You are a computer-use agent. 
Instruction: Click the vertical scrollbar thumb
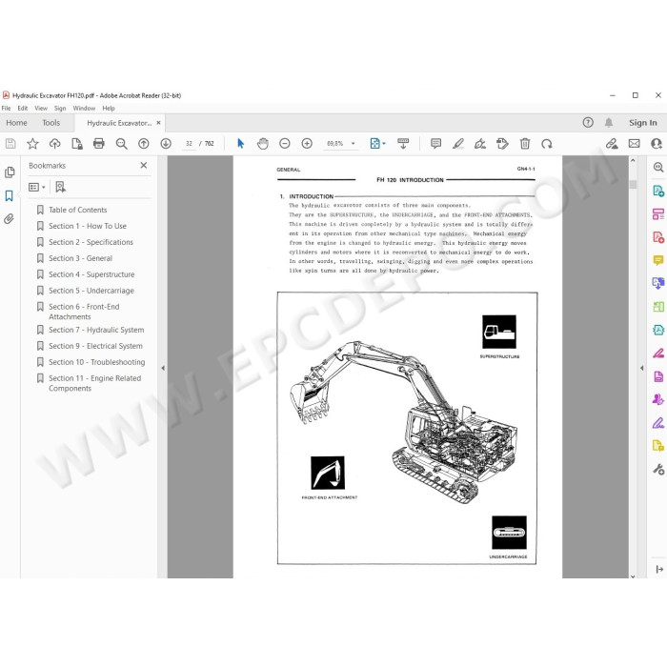(633, 184)
